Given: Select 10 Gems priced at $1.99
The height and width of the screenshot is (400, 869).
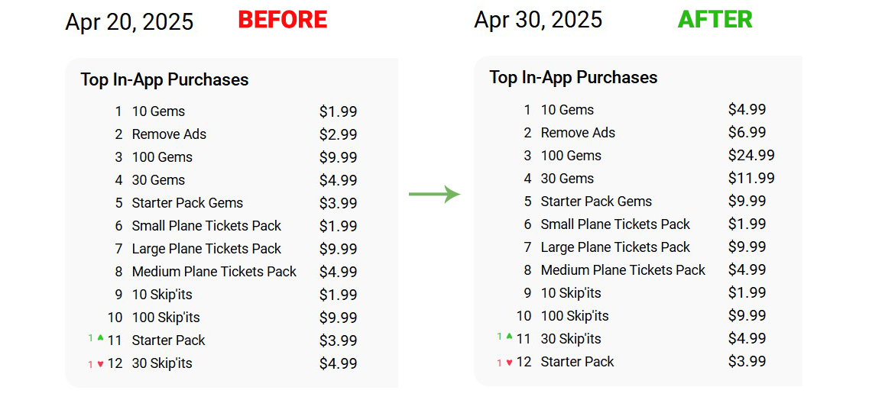Looking at the screenshot, I should (158, 111).
